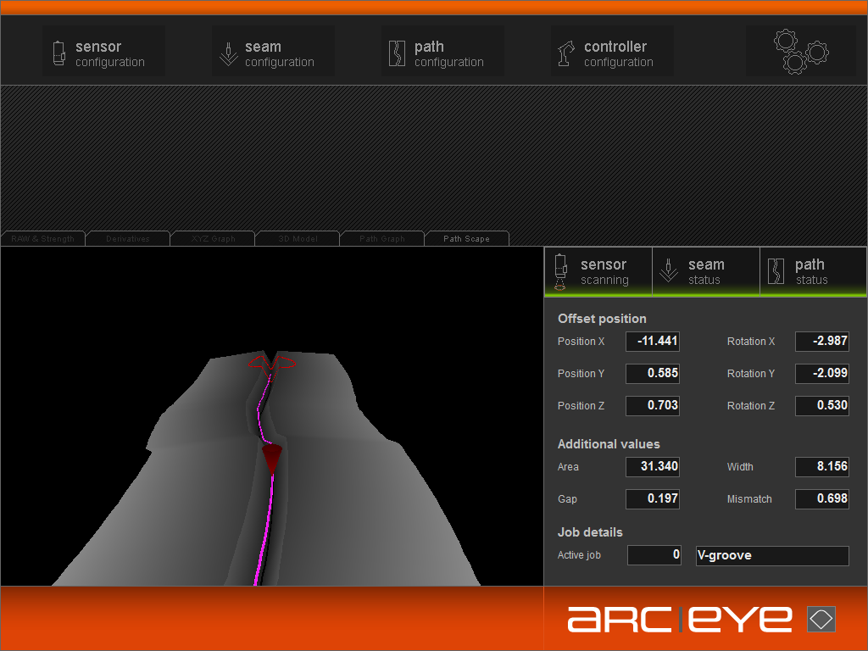This screenshot has height=651, width=868.
Task: View the seam status indicator
Action: click(705, 271)
